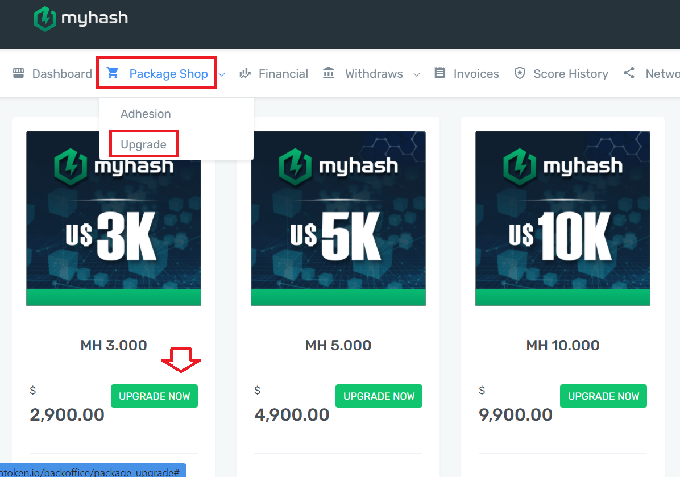View the Score History page
680x477 pixels.
point(571,74)
